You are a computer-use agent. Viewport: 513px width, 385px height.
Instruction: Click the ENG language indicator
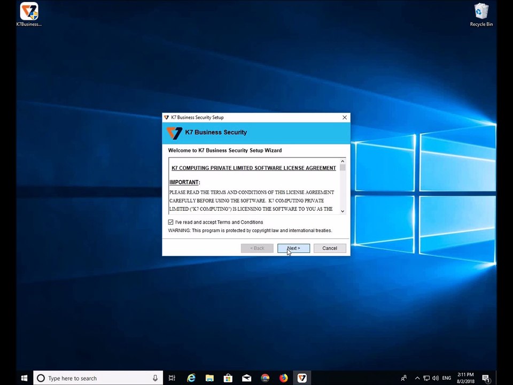447,378
